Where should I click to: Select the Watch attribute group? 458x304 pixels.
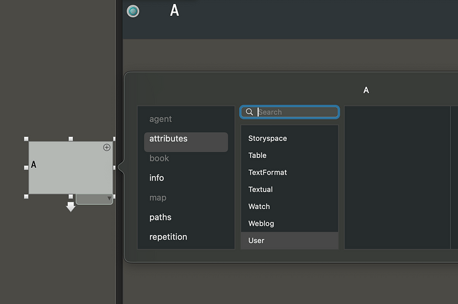tap(259, 206)
